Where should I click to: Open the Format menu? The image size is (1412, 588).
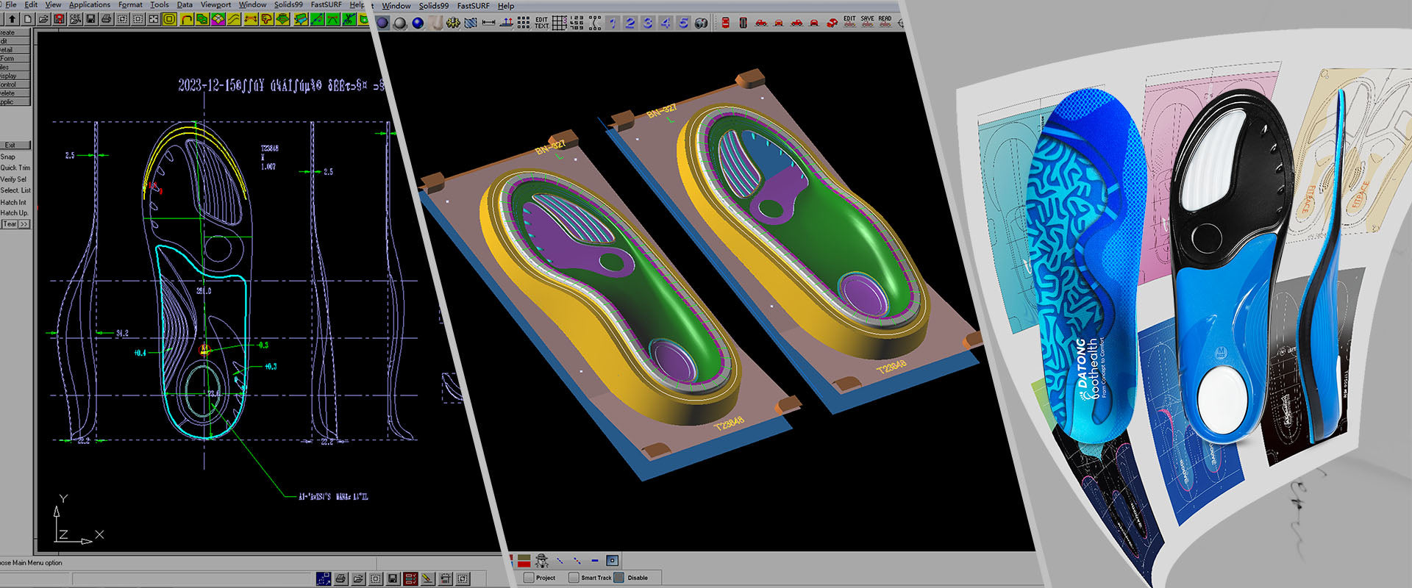[x=130, y=4]
